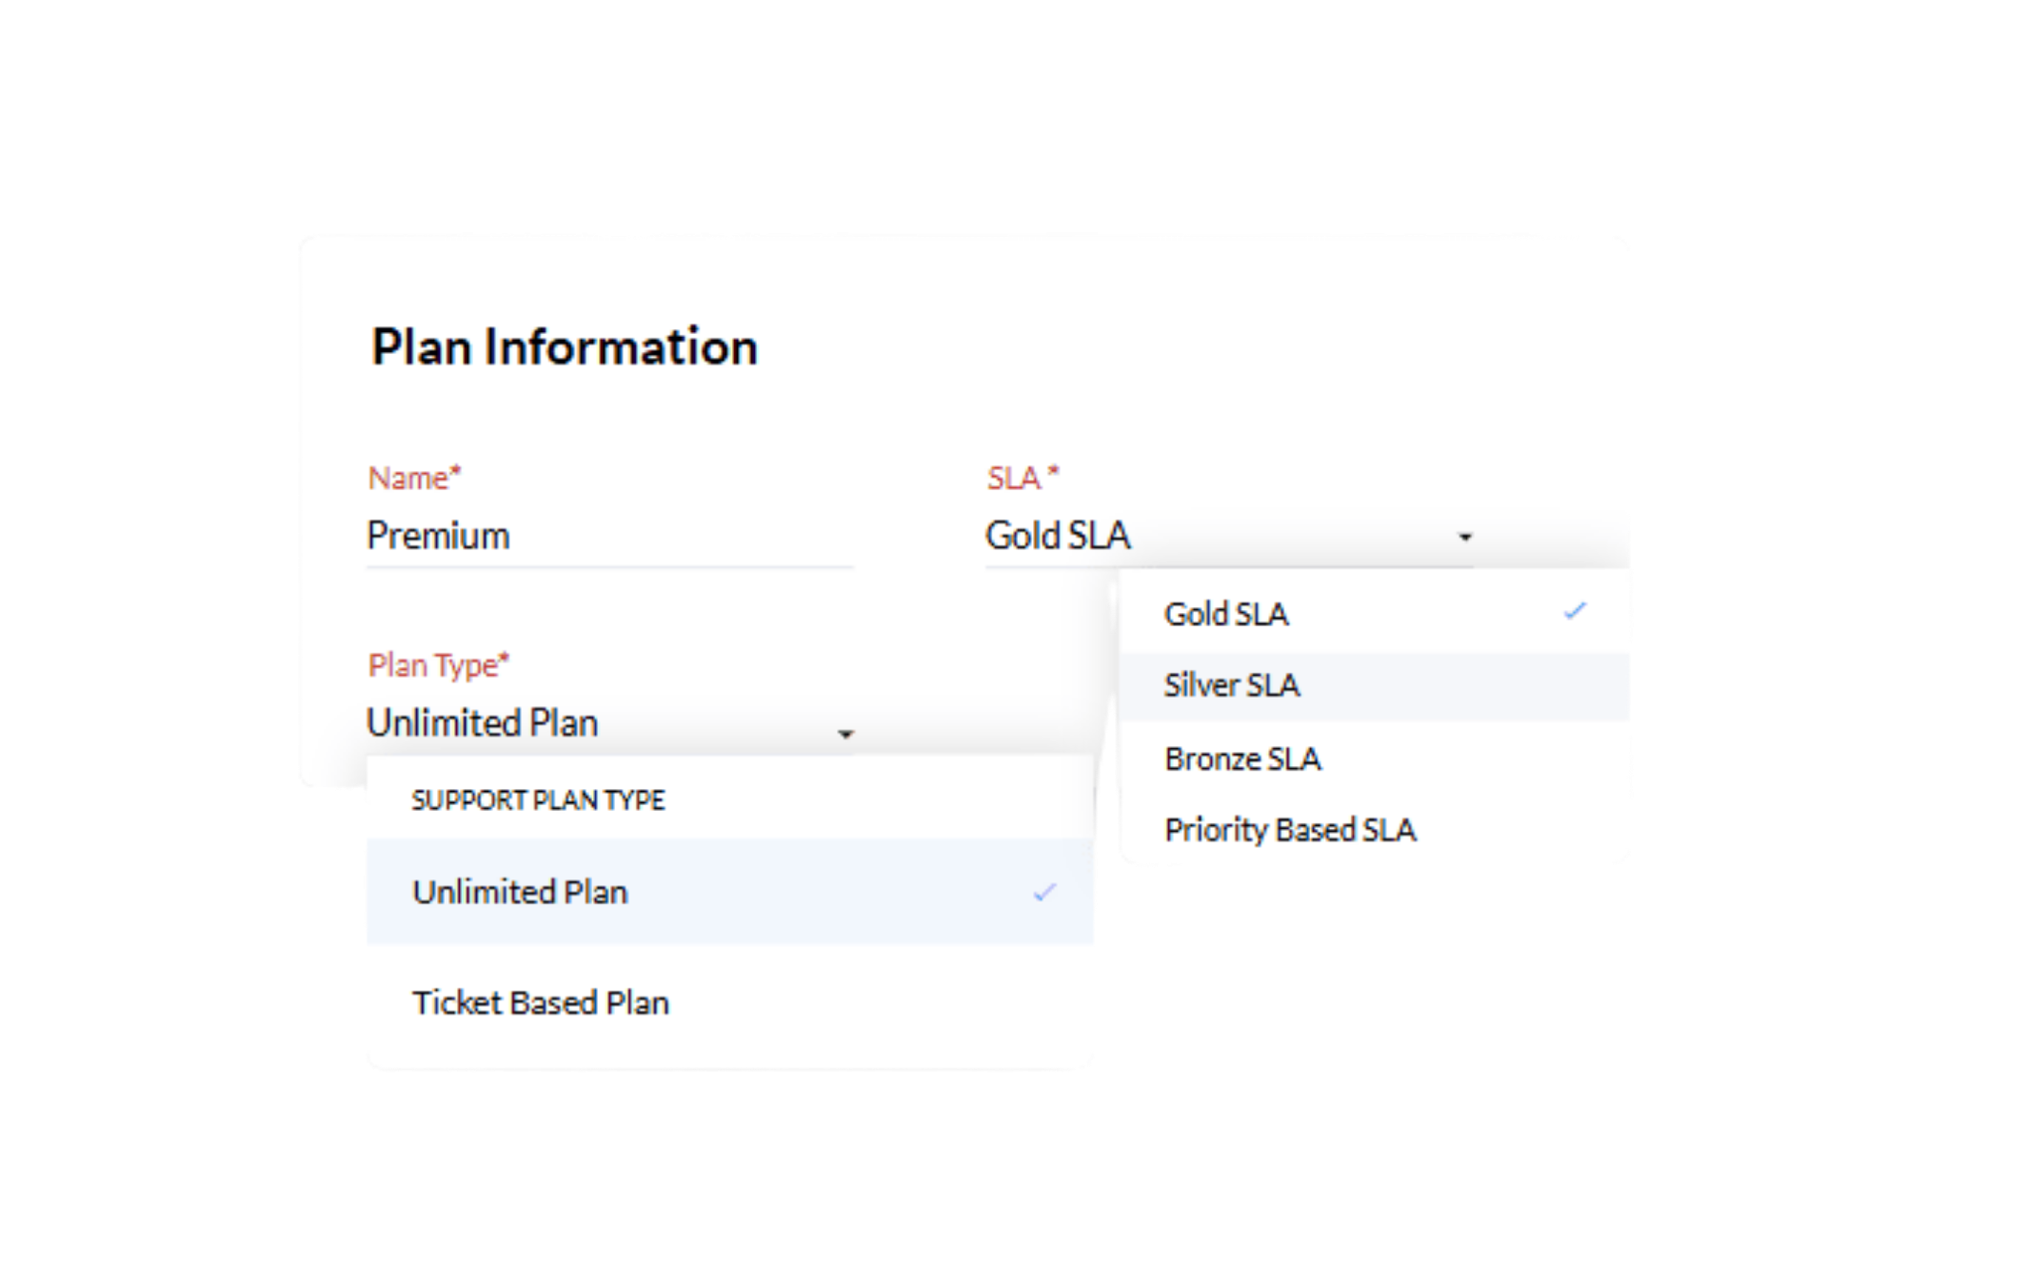The height and width of the screenshot is (1282, 2026).
Task: Click the SUPPORT PLAN TYPE list header
Action: coord(538,800)
